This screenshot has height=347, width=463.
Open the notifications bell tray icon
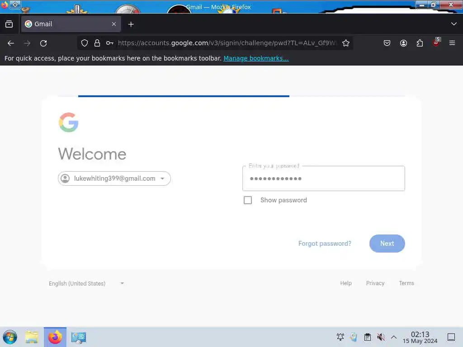pyautogui.click(x=340, y=337)
